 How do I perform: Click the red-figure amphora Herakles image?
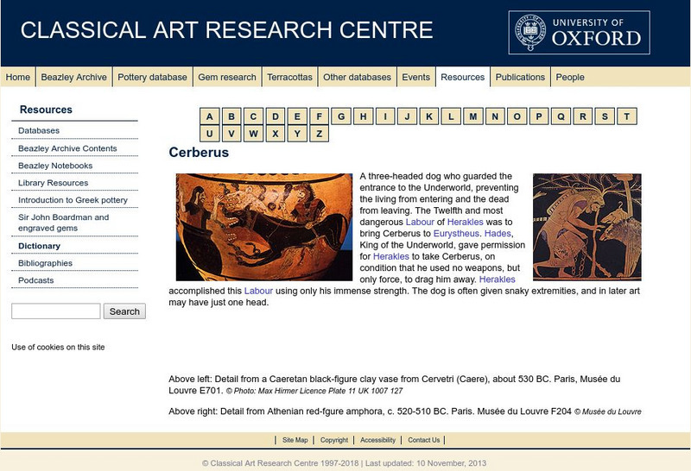click(x=587, y=227)
